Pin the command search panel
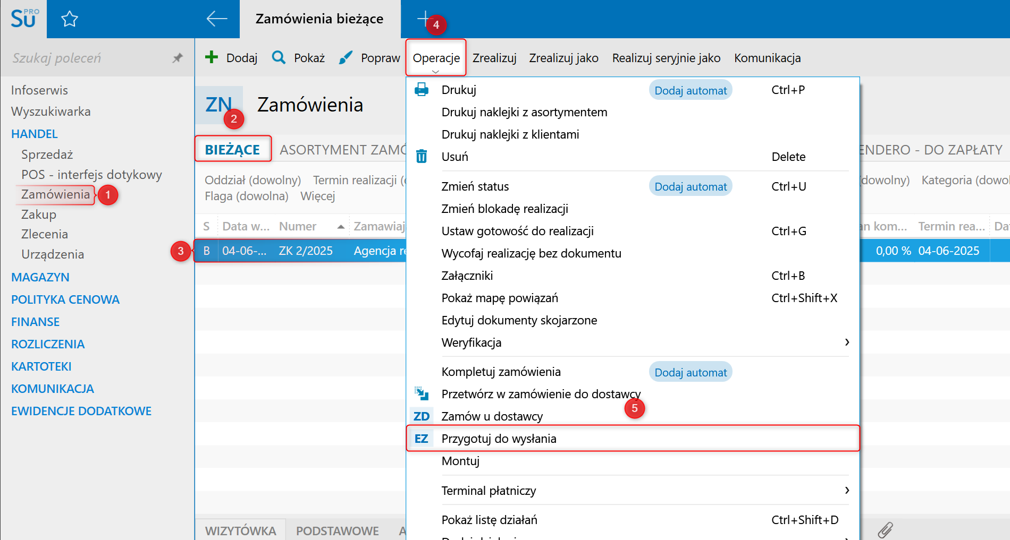This screenshot has height=540, width=1010. point(178,58)
